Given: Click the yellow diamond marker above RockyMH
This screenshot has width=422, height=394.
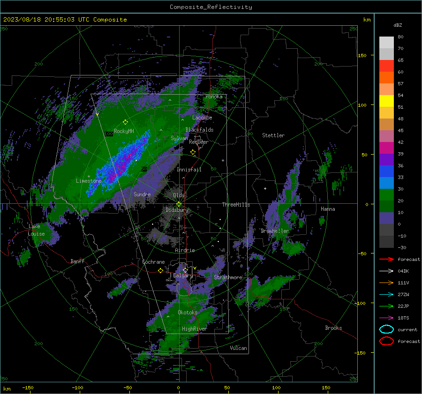Looking at the screenshot, I should tap(125, 122).
